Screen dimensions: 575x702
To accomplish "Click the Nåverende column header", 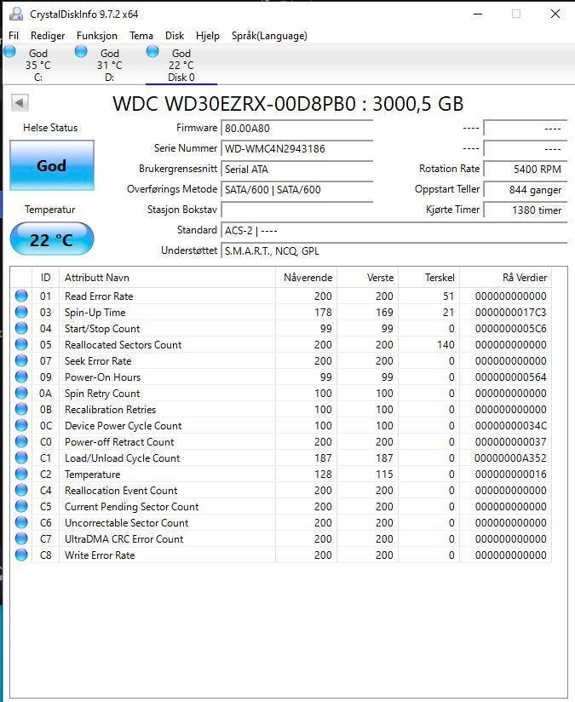I will pyautogui.click(x=307, y=278).
